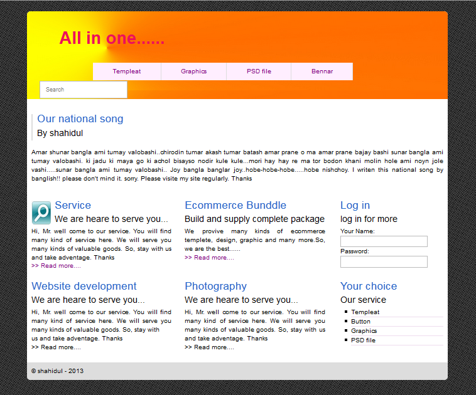Click the 'Photography' heading
476x395 pixels.
pyautogui.click(x=216, y=286)
